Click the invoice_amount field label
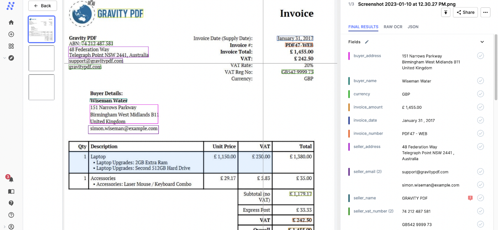Screen dimensions: 498x230 click(368, 107)
